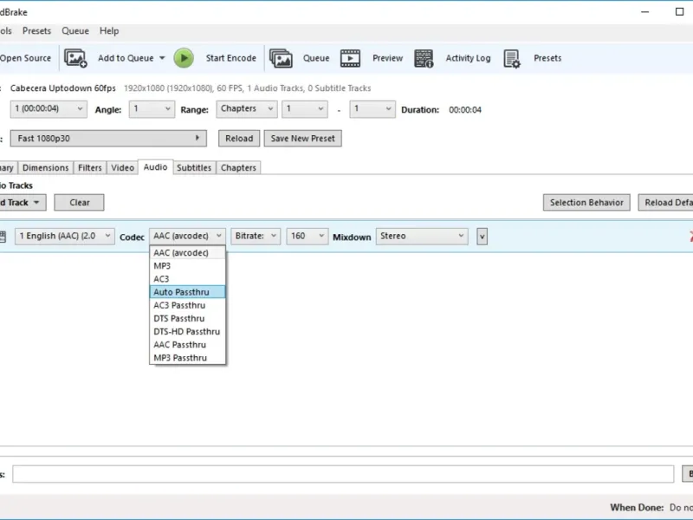
Task: Expand the Range Chapters combo box
Action: 247,109
